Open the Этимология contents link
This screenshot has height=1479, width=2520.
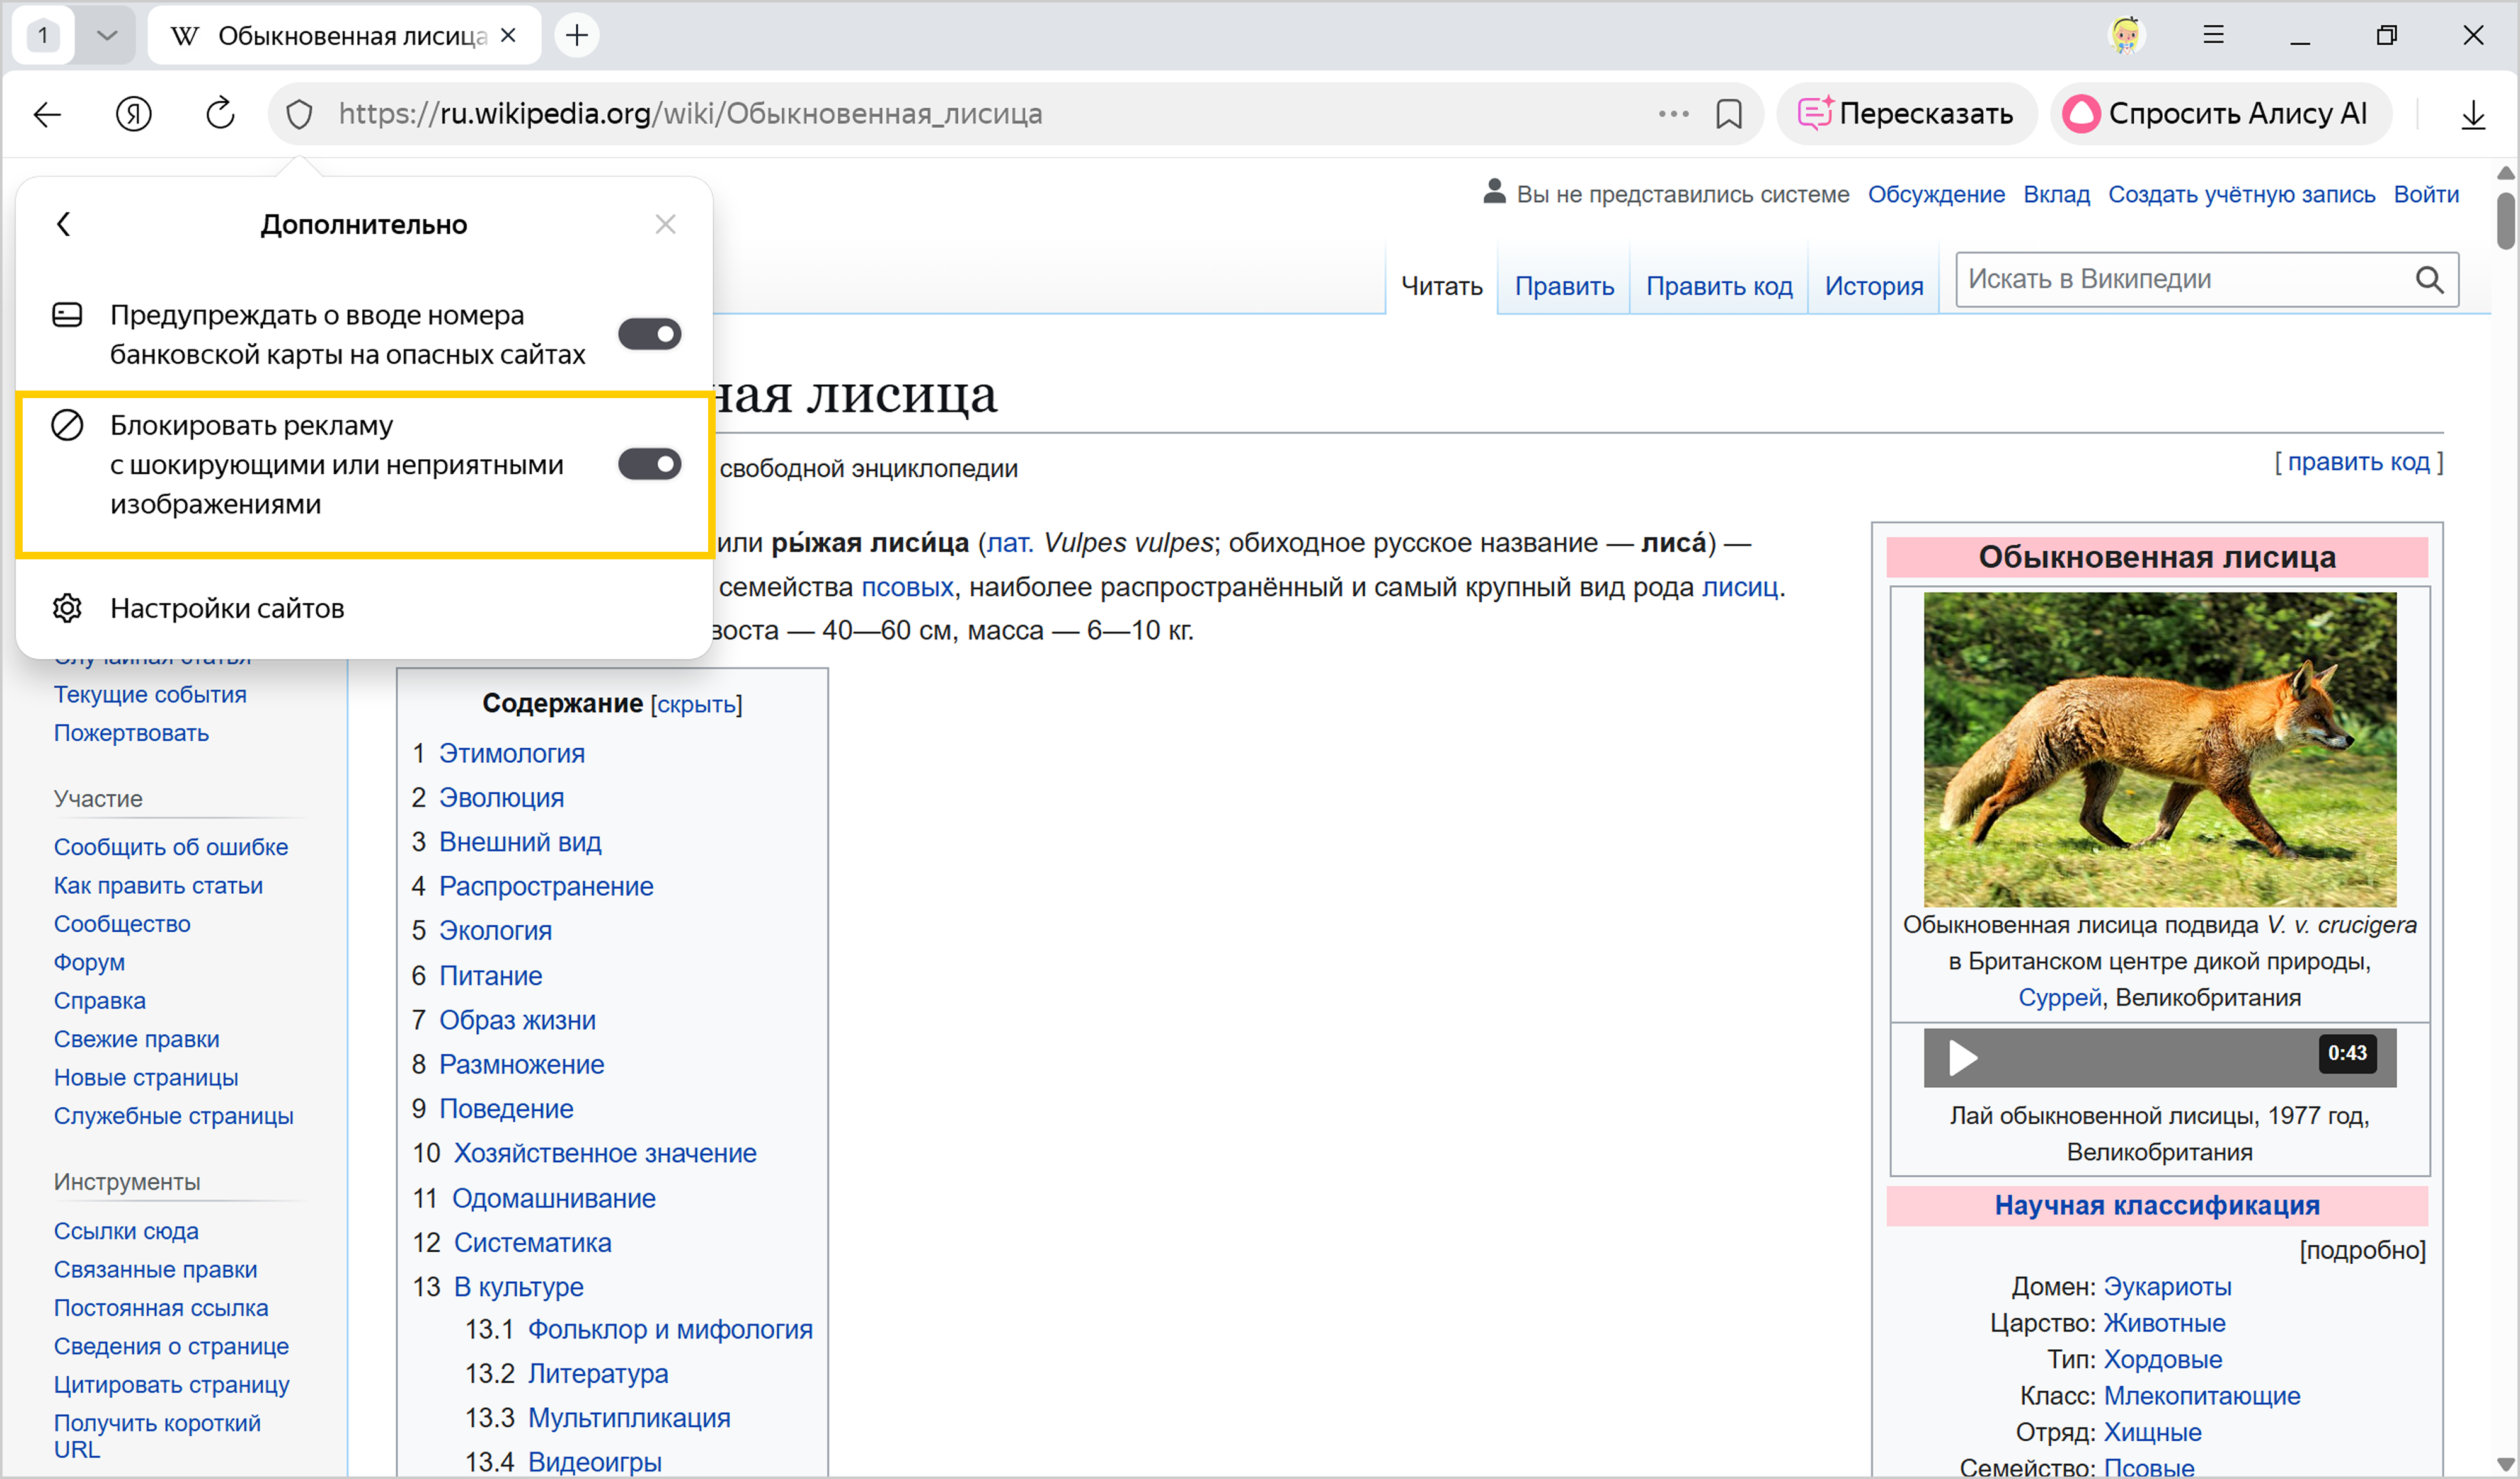click(511, 753)
